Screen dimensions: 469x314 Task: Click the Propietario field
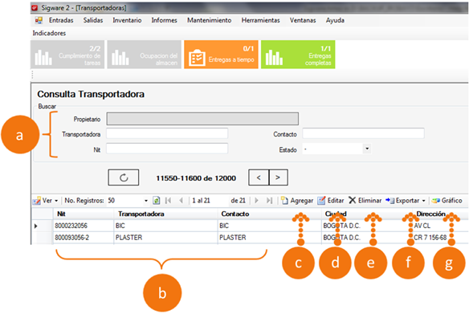[x=202, y=119]
